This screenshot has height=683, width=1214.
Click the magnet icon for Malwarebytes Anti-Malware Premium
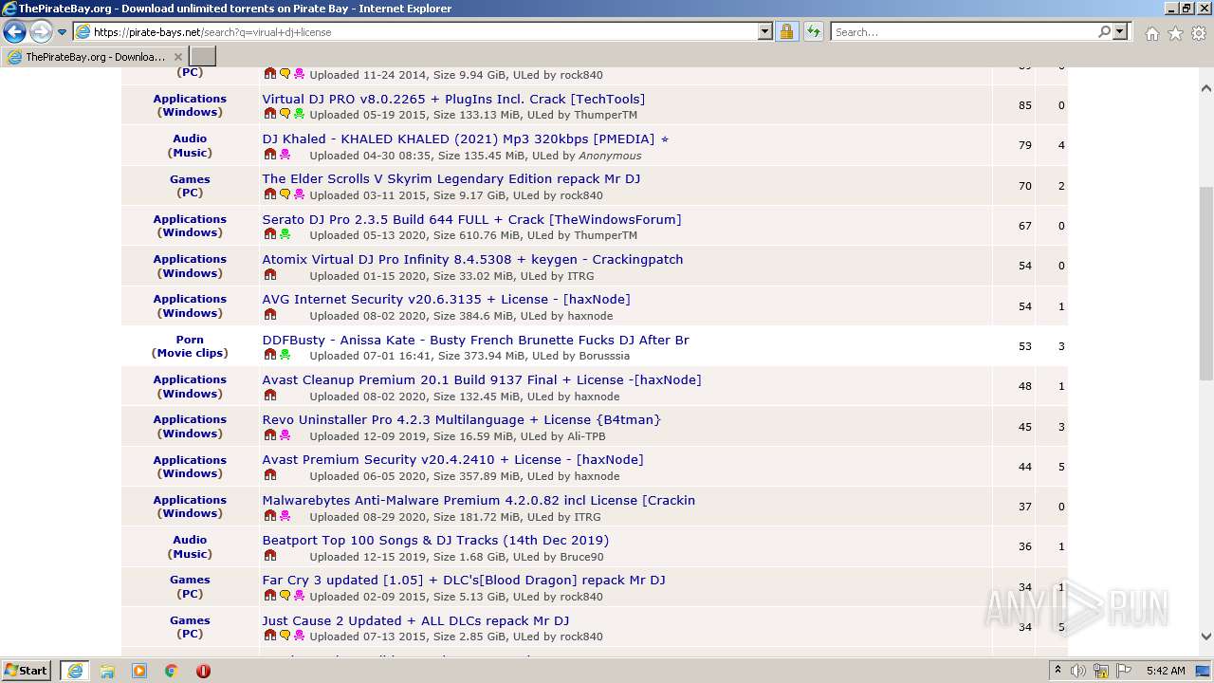click(269, 516)
